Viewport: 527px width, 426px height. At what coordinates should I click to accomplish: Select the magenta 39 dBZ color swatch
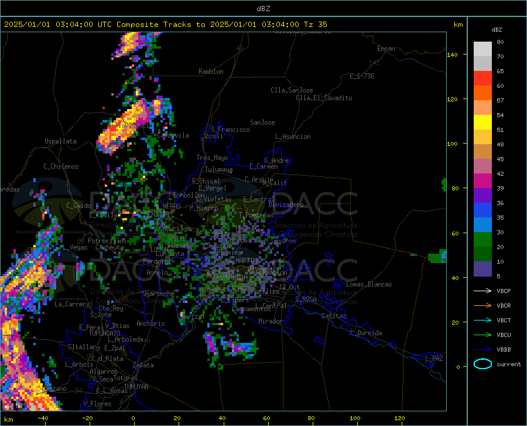click(x=482, y=181)
